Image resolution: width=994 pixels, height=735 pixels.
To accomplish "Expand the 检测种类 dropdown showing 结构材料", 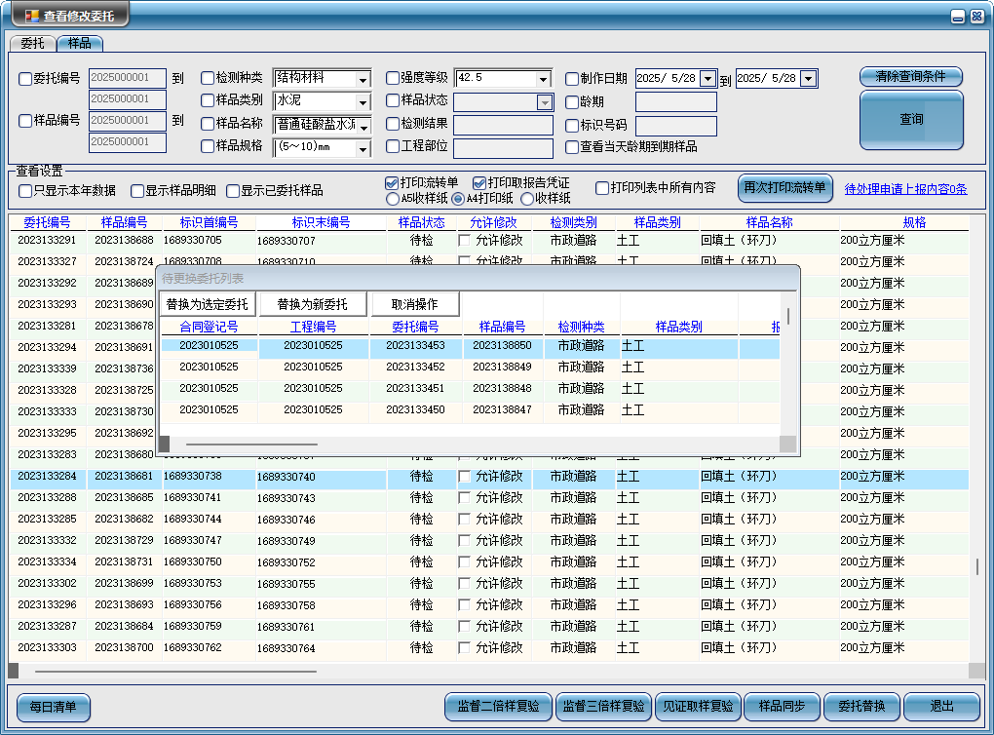I will click(x=363, y=79).
